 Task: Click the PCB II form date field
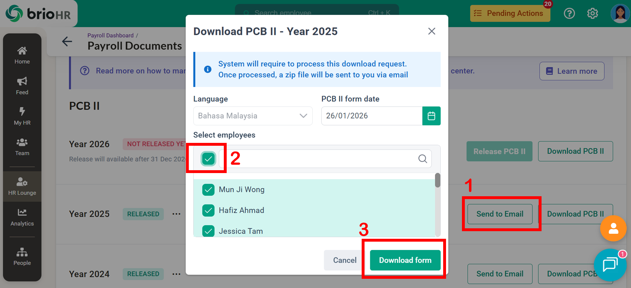372,116
